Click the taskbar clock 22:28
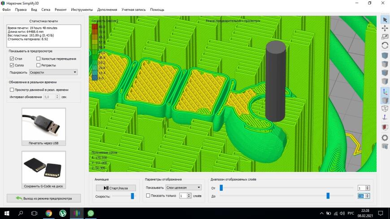This screenshot has height=219, width=390. (365, 210)
